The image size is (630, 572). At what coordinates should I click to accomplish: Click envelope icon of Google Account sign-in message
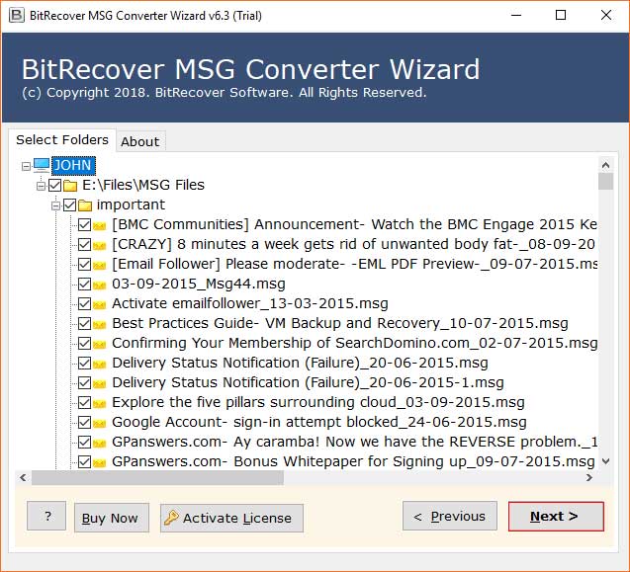pyautogui.click(x=99, y=423)
